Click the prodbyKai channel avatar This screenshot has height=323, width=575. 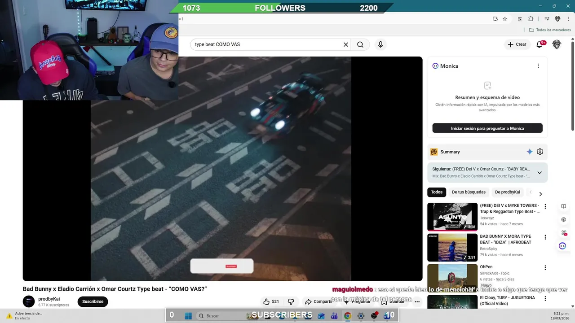tap(29, 301)
